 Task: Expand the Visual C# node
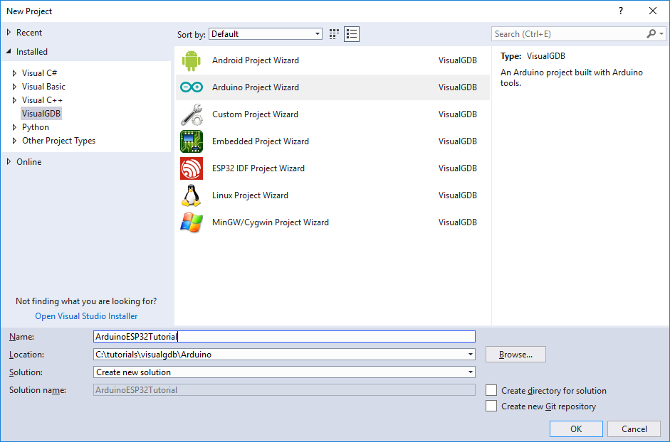coord(14,73)
